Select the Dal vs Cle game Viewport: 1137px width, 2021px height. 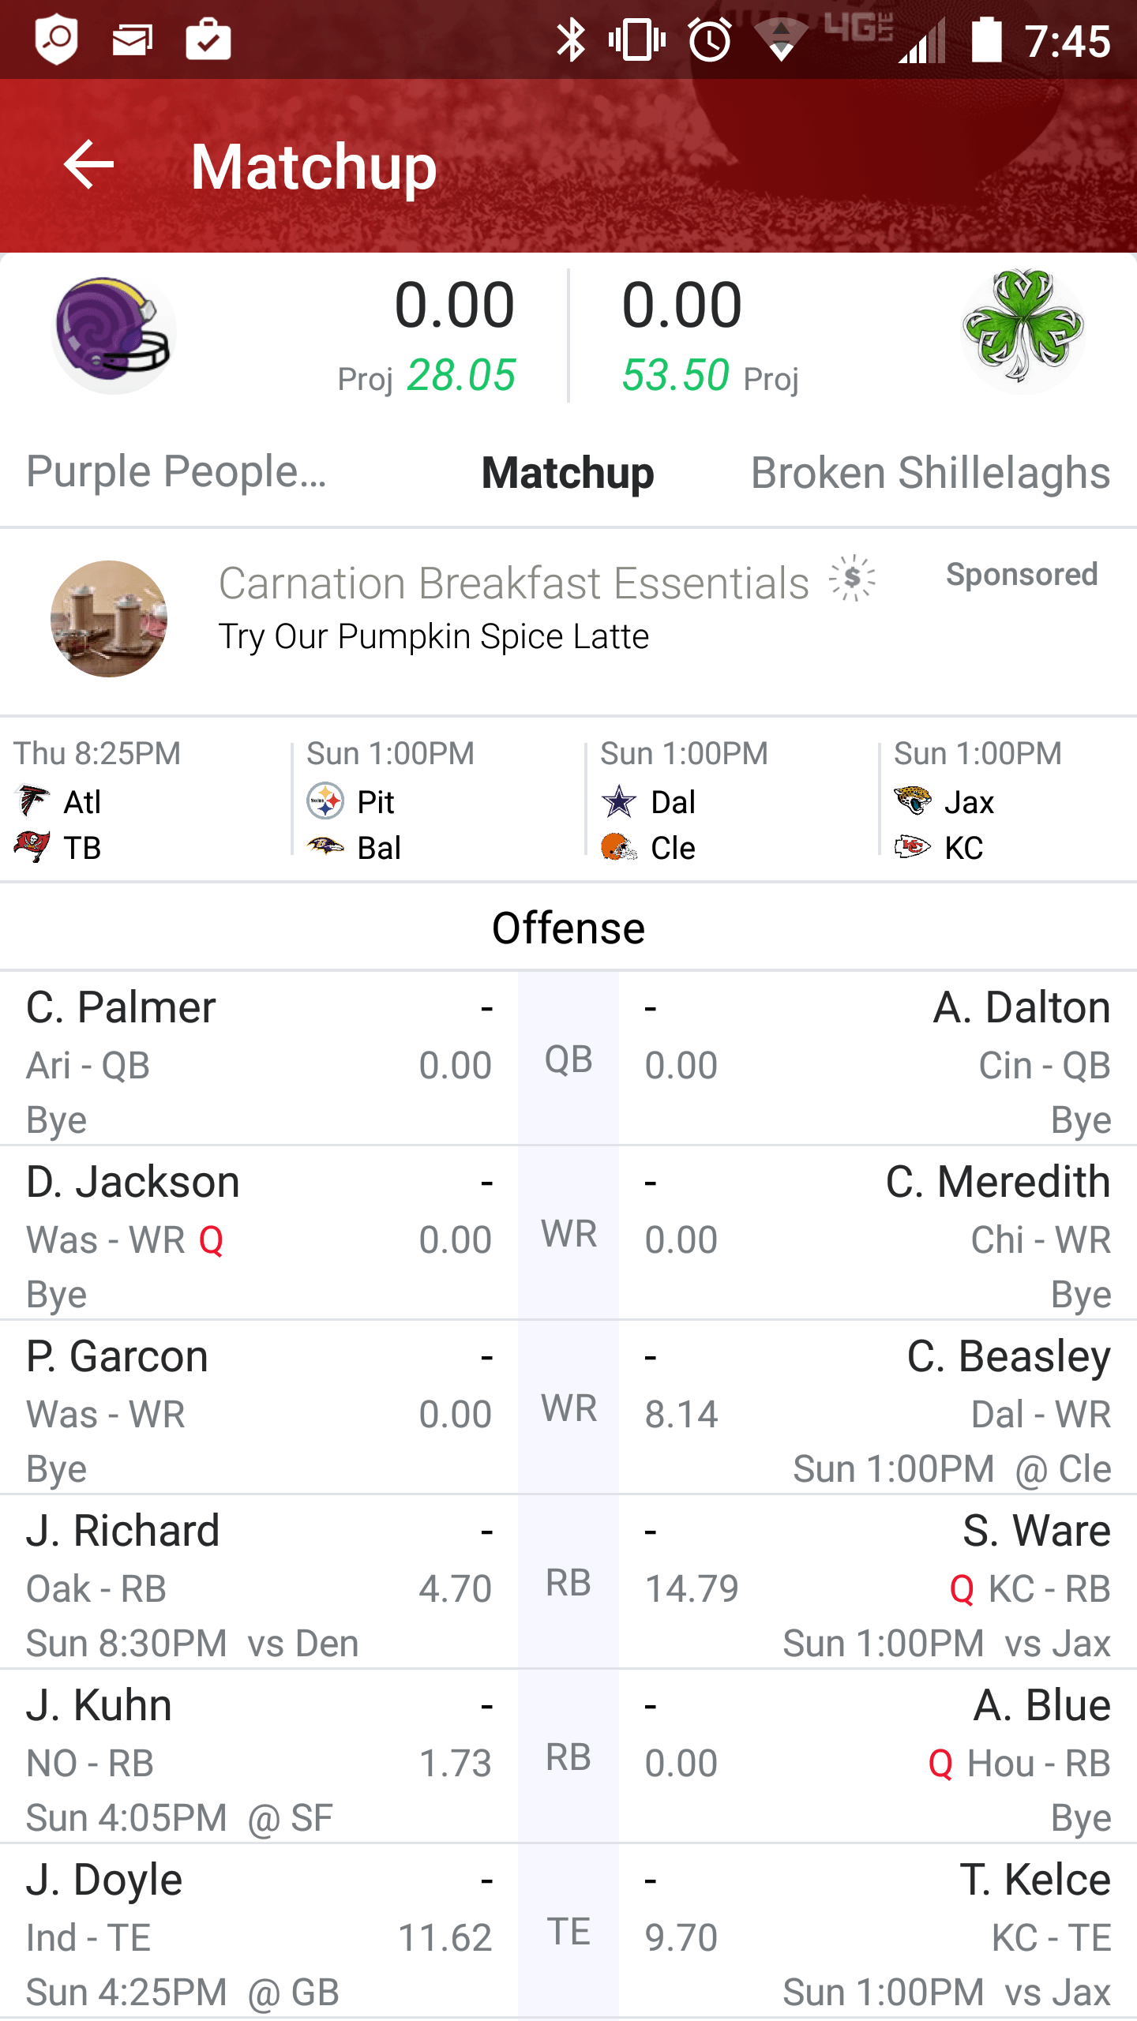pos(732,800)
